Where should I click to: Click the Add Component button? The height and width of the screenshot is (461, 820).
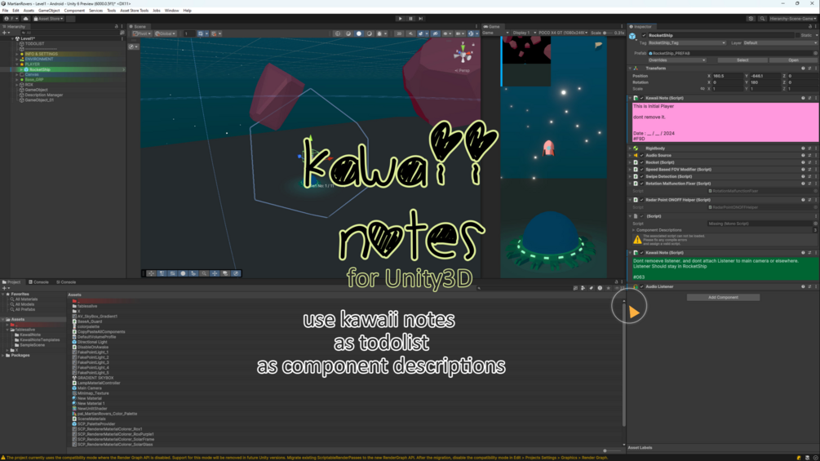tap(723, 297)
